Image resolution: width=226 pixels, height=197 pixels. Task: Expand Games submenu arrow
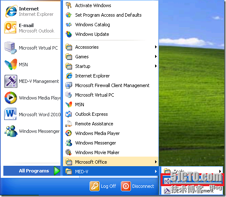coord(156,57)
